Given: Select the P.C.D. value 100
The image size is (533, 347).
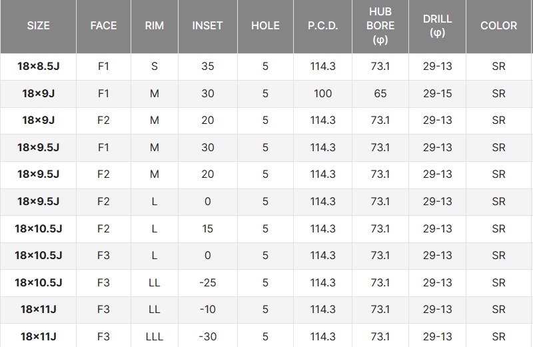Looking at the screenshot, I should coord(323,93).
